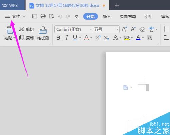Open the 审阅 tab
170x135 pixels.
click(166, 17)
